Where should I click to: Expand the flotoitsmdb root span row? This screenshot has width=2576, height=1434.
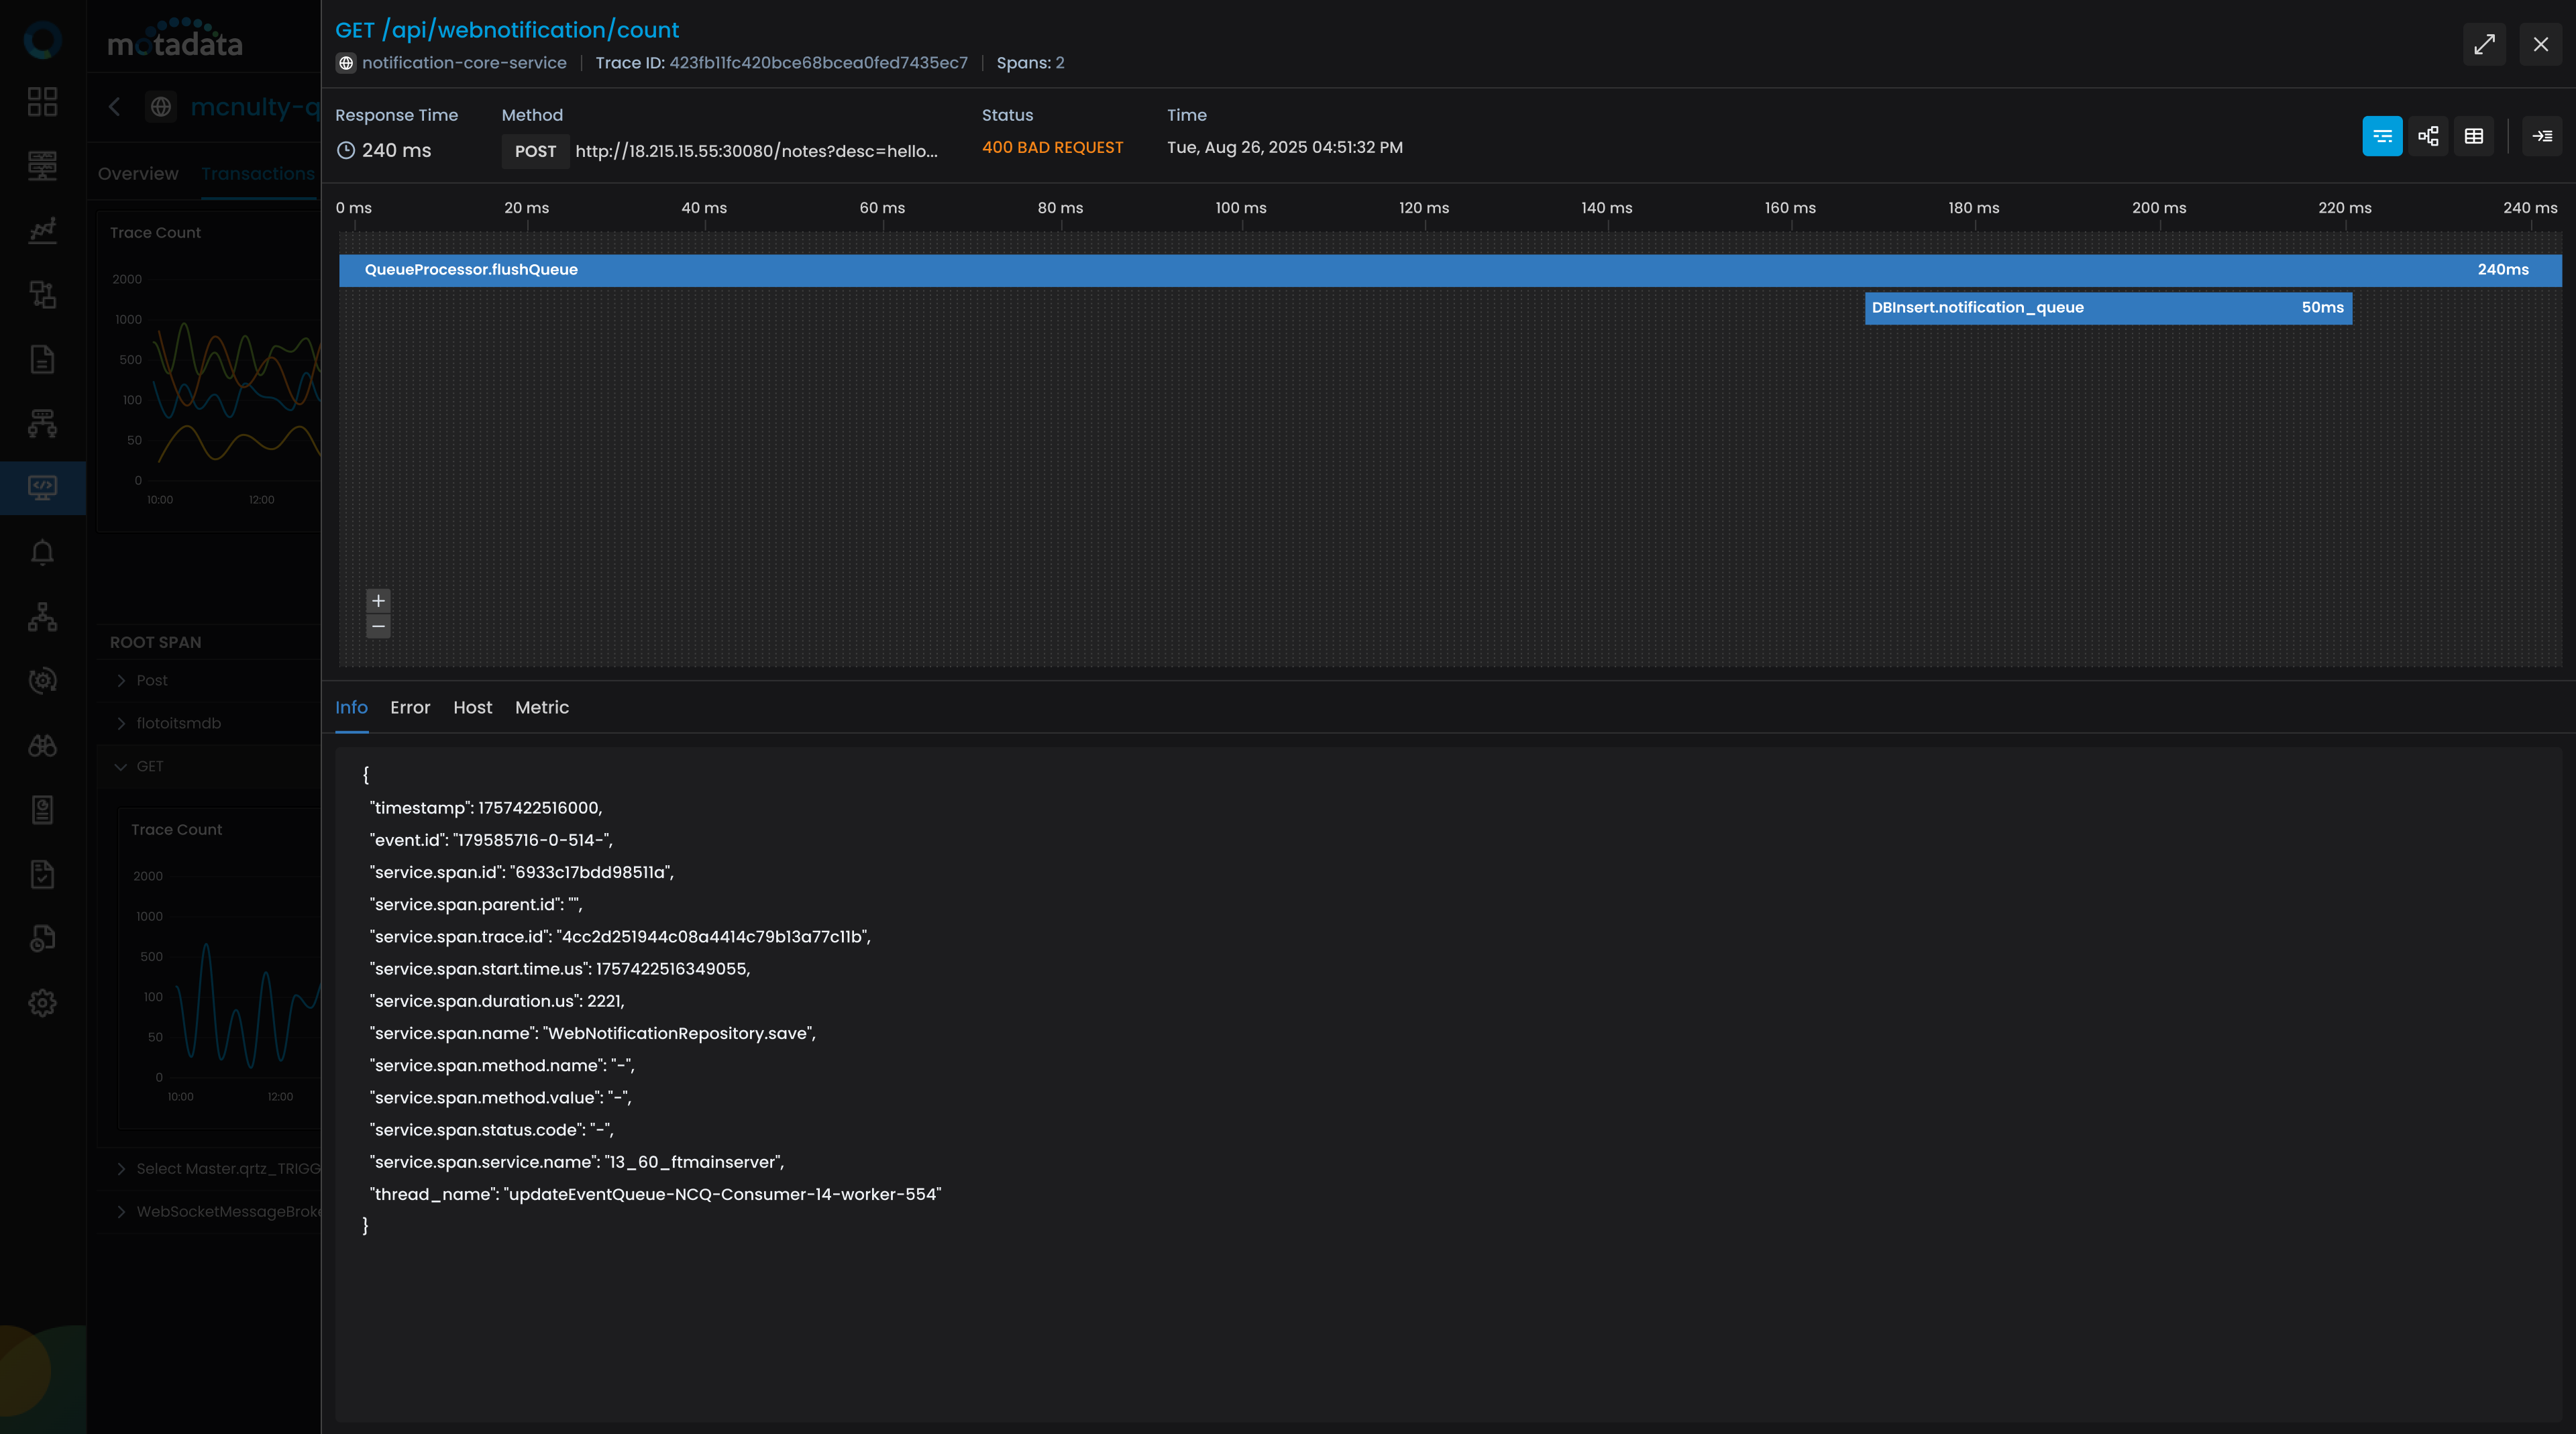click(121, 723)
